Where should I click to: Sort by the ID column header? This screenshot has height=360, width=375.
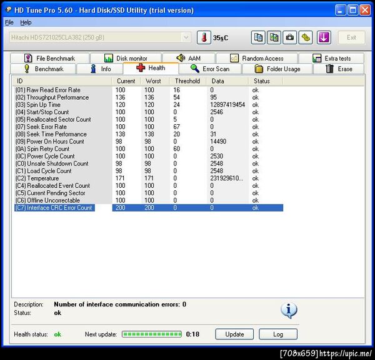(62, 81)
